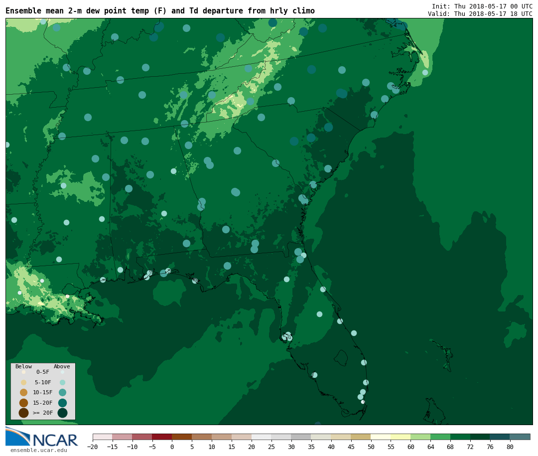The height and width of the screenshot is (456, 538).
Task: Click the '10-15F' legend label
Action: [x=43, y=392]
